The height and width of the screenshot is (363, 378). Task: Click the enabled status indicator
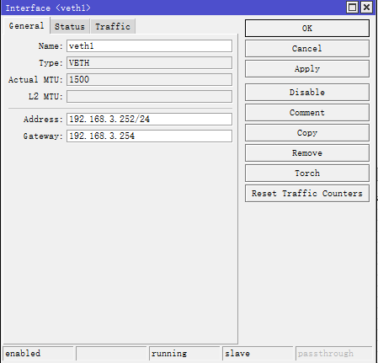pos(38,353)
